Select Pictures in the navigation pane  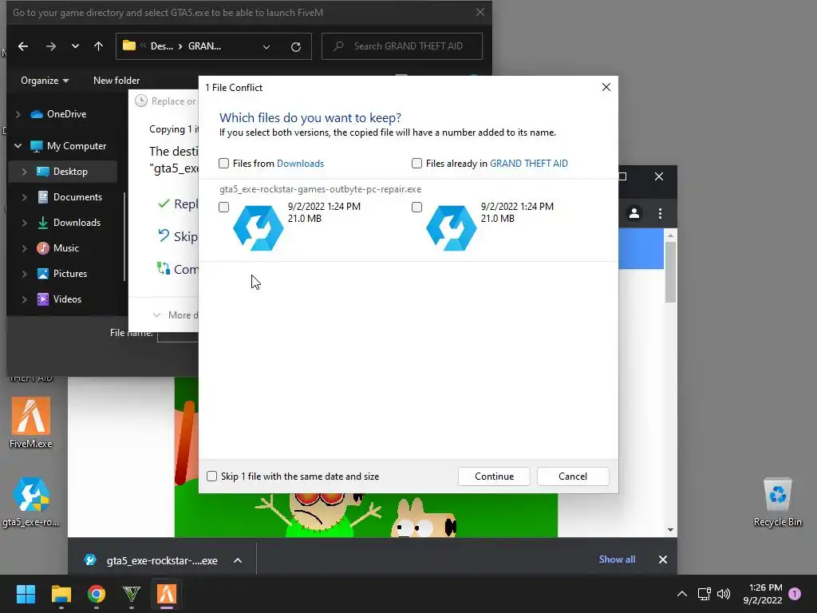tap(62, 274)
